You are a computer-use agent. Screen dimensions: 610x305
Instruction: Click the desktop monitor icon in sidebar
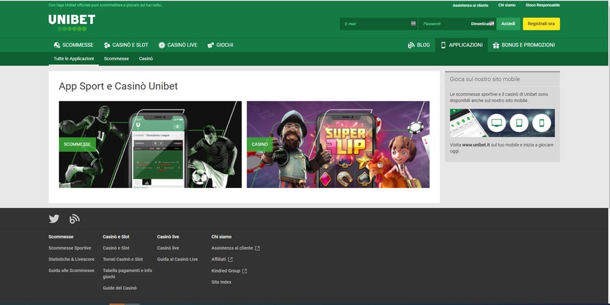click(497, 123)
